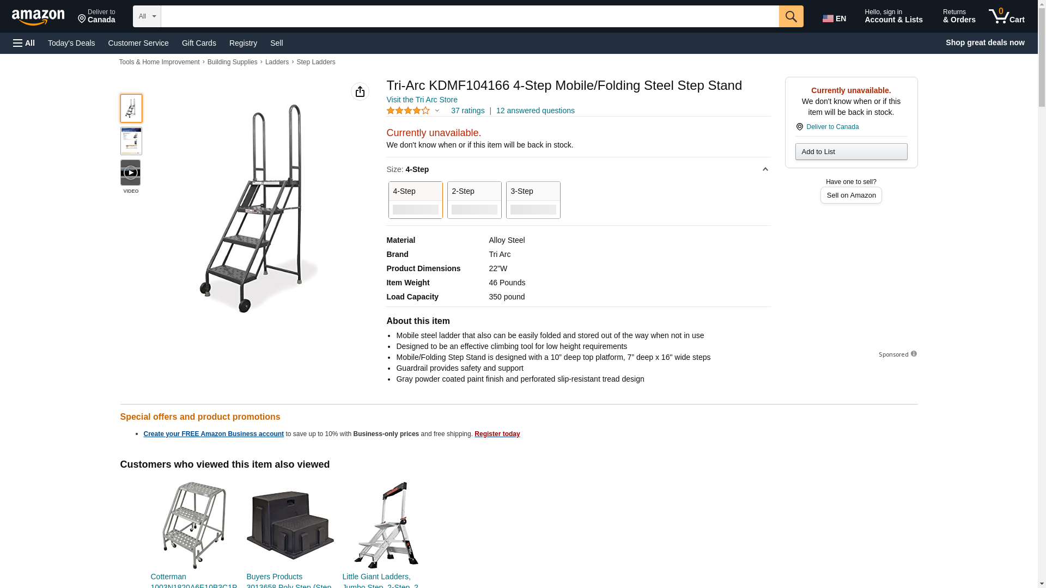The image size is (1046, 588).
Task: Expand the star ratings breakdown popover
Action: [436, 111]
